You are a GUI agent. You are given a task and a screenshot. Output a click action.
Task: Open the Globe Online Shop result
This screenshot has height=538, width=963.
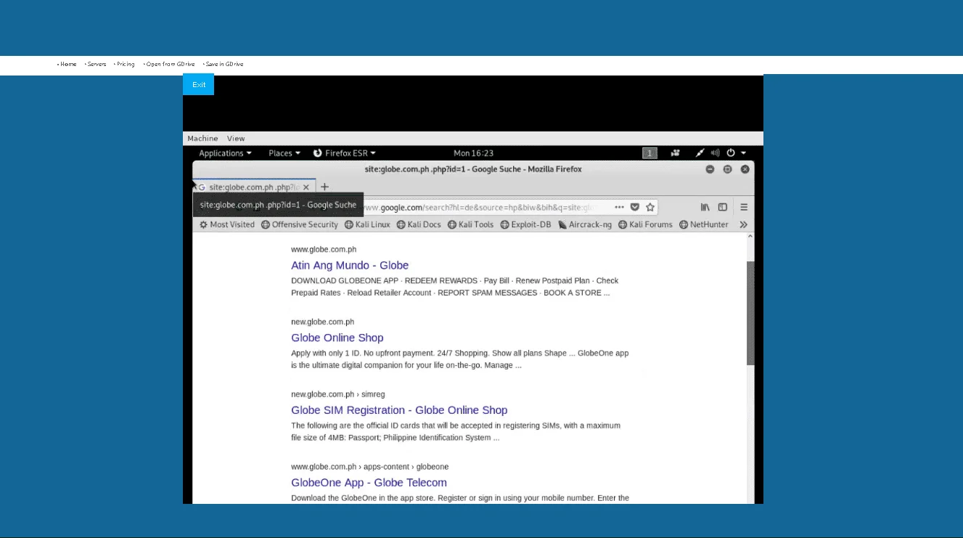point(337,338)
